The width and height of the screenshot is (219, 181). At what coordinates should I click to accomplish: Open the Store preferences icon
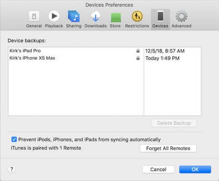pos(116,18)
